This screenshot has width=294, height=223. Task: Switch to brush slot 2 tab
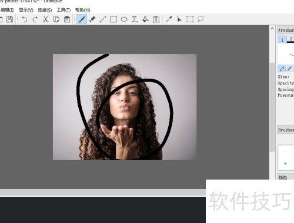click(x=290, y=39)
